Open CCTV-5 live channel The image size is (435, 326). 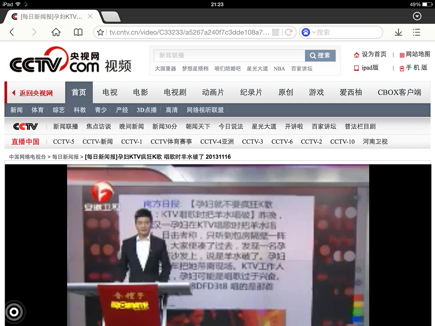point(63,142)
